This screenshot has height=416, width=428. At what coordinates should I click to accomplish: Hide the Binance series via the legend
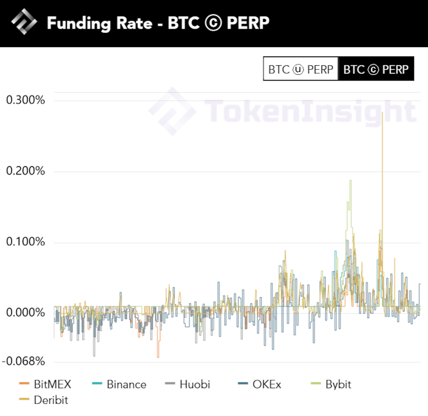(126, 384)
